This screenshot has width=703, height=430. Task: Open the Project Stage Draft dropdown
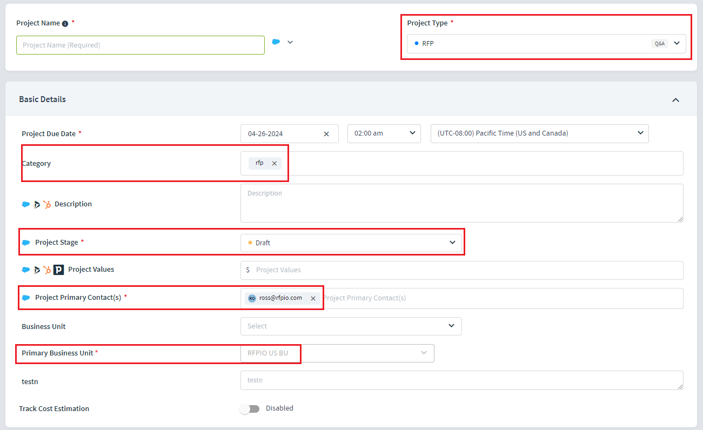[351, 243]
